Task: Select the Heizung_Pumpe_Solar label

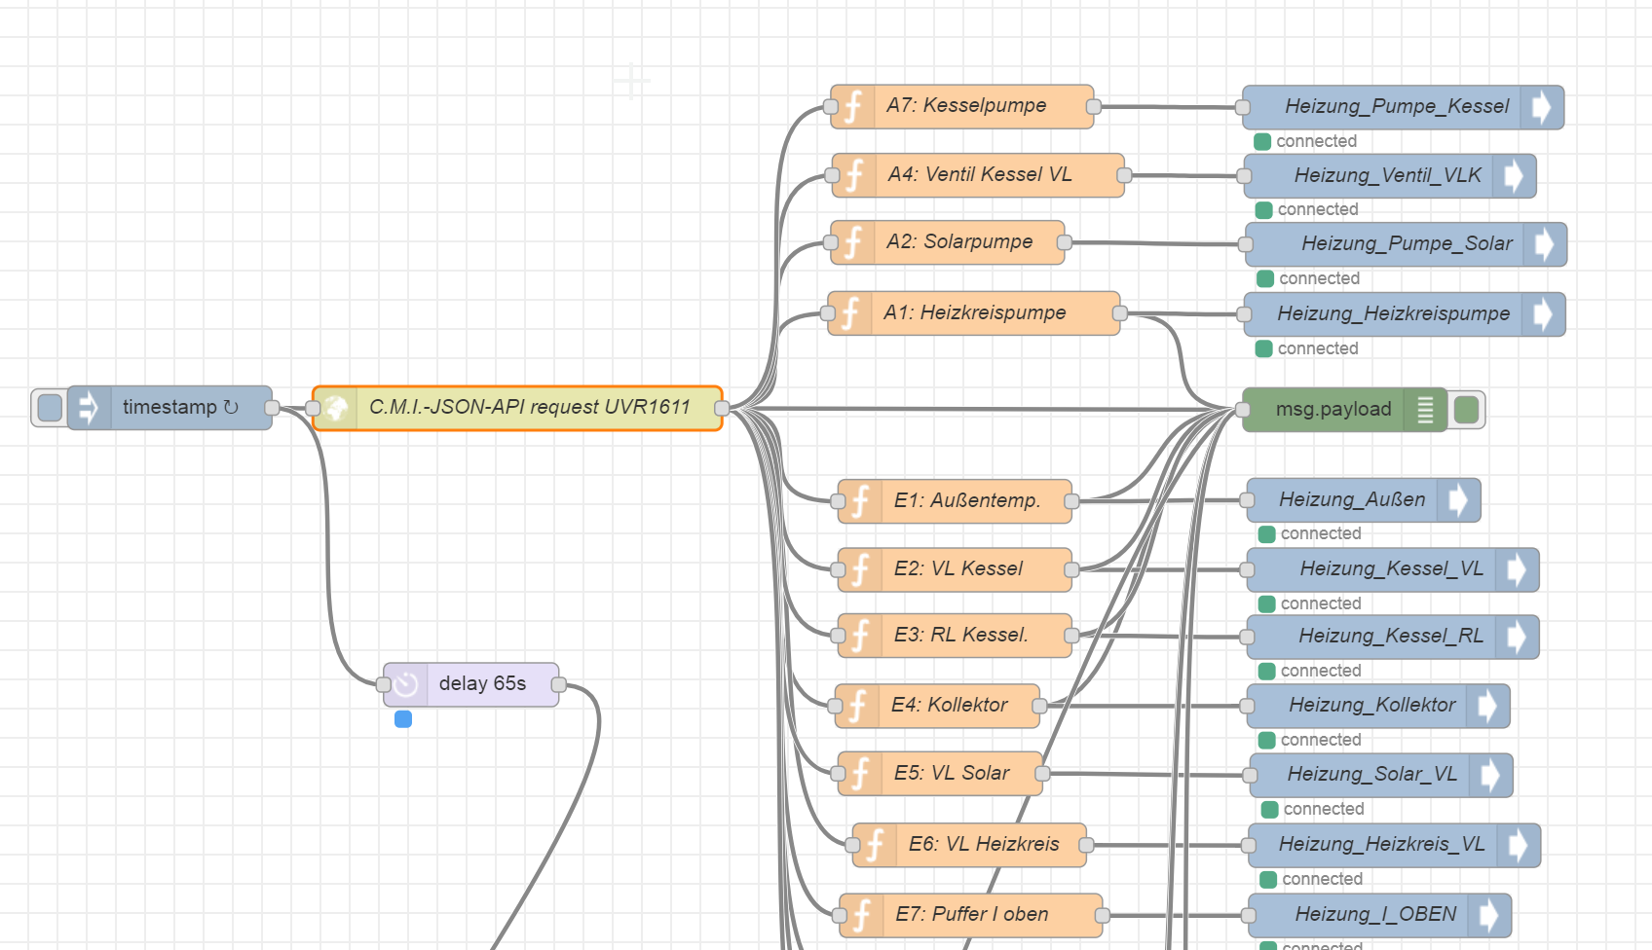Action: tap(1407, 243)
